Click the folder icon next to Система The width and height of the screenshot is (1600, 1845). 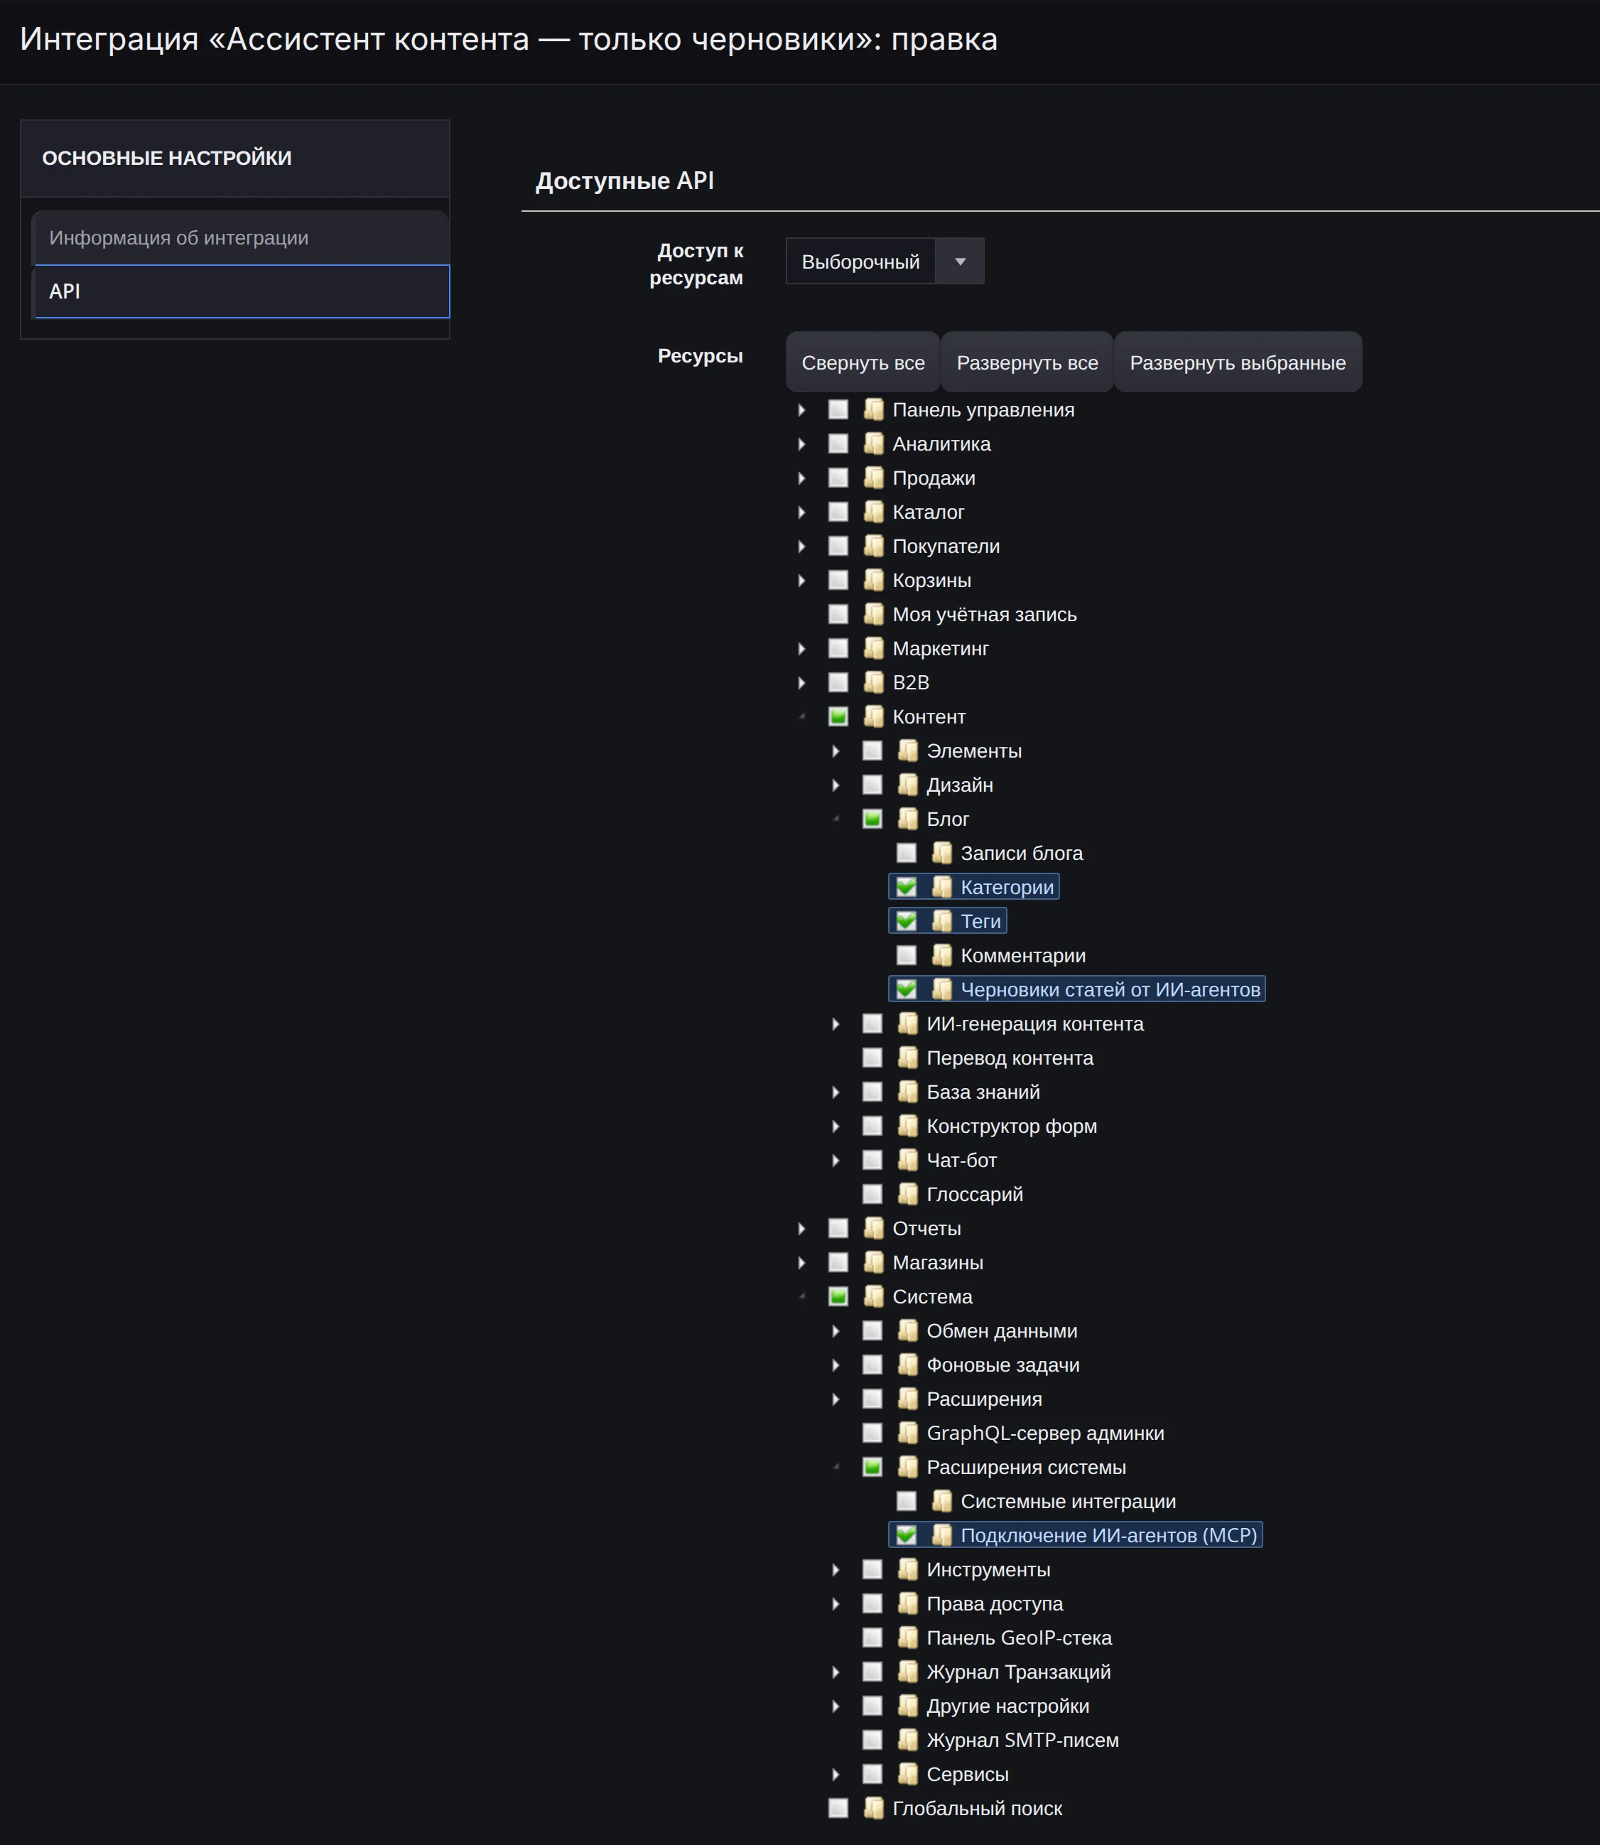873,1296
